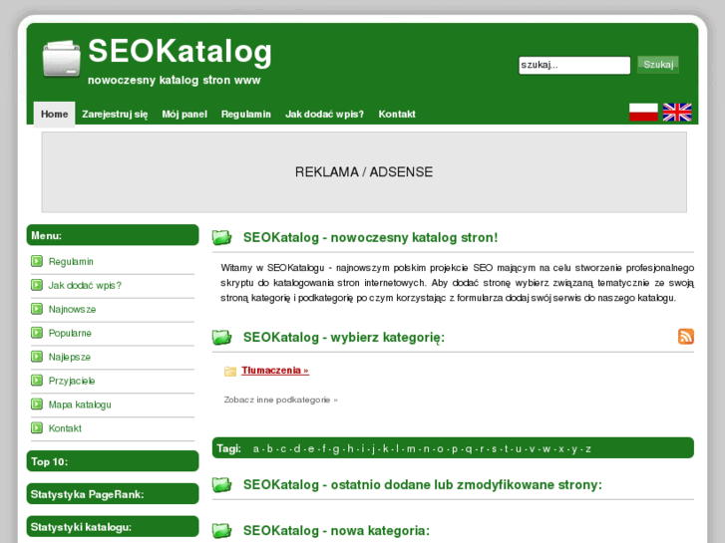Click the arrow icon beside Popularne
The width and height of the screenshot is (725, 543).
37,333
